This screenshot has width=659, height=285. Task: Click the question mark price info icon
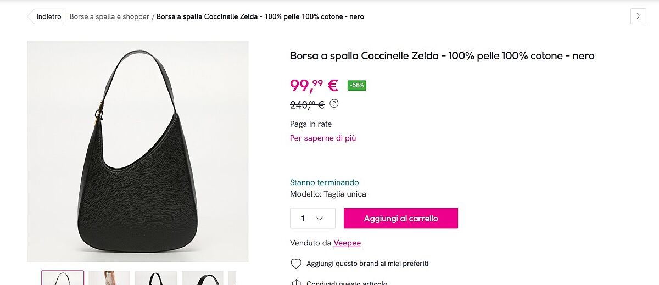pos(334,103)
